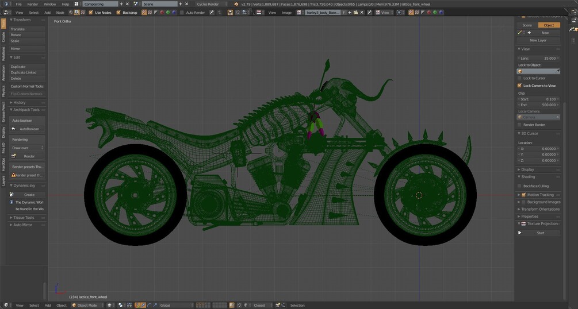Click the Blender logo info editor icon
This screenshot has height=309, width=578.
tap(5, 4)
